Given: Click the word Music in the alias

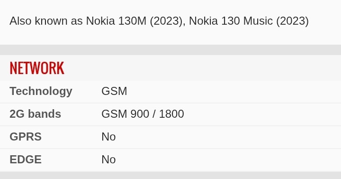Looking at the screenshot, I should coord(258,21).
